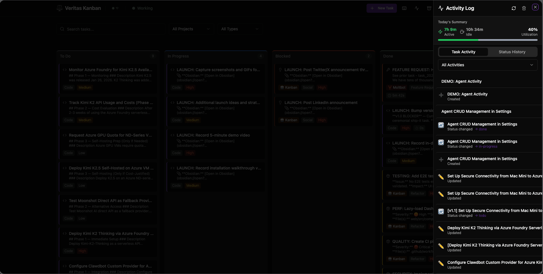Click status-change icon for done entry
The image size is (543, 274).
pos(441,125)
